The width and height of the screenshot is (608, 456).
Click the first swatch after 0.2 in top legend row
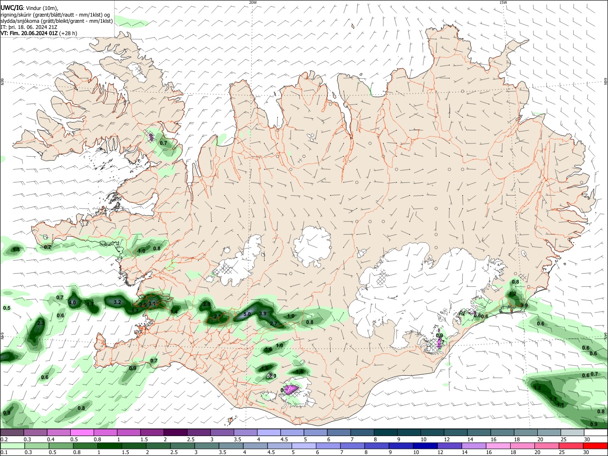point(12,433)
